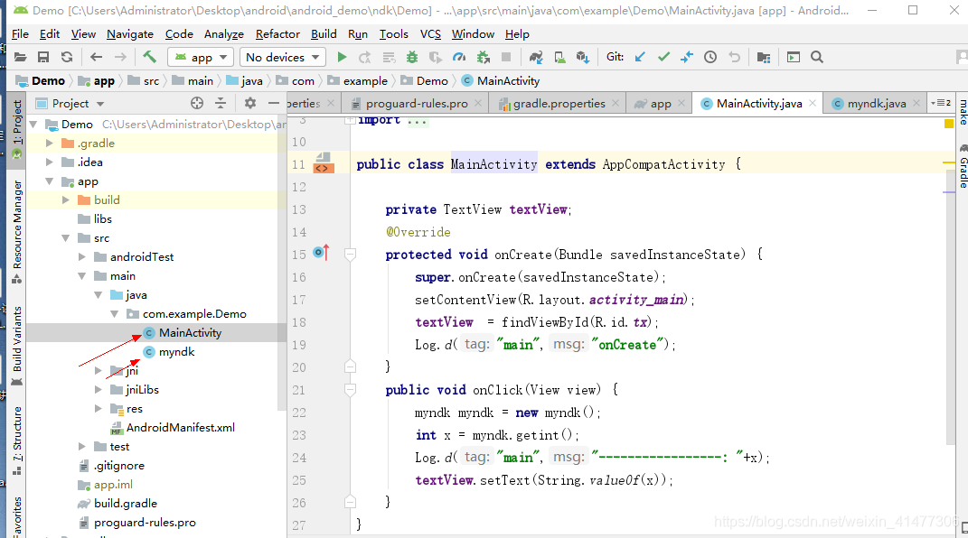The width and height of the screenshot is (968, 538).
Task: Update project via Git blue arrow
Action: click(x=640, y=57)
